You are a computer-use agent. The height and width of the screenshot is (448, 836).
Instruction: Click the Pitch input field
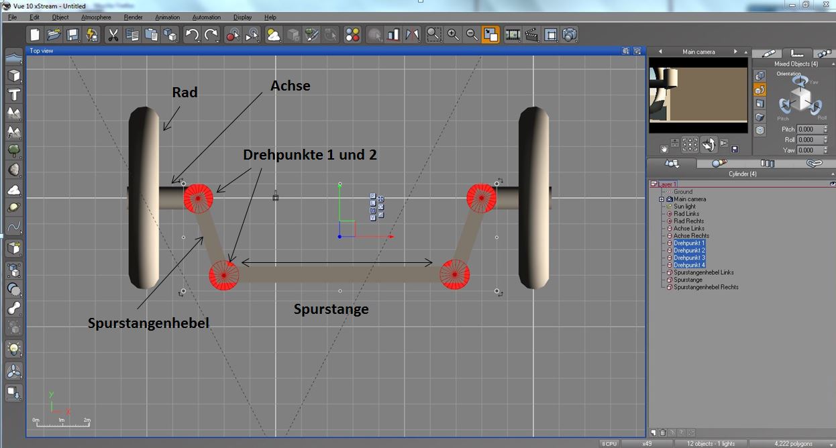click(808, 129)
